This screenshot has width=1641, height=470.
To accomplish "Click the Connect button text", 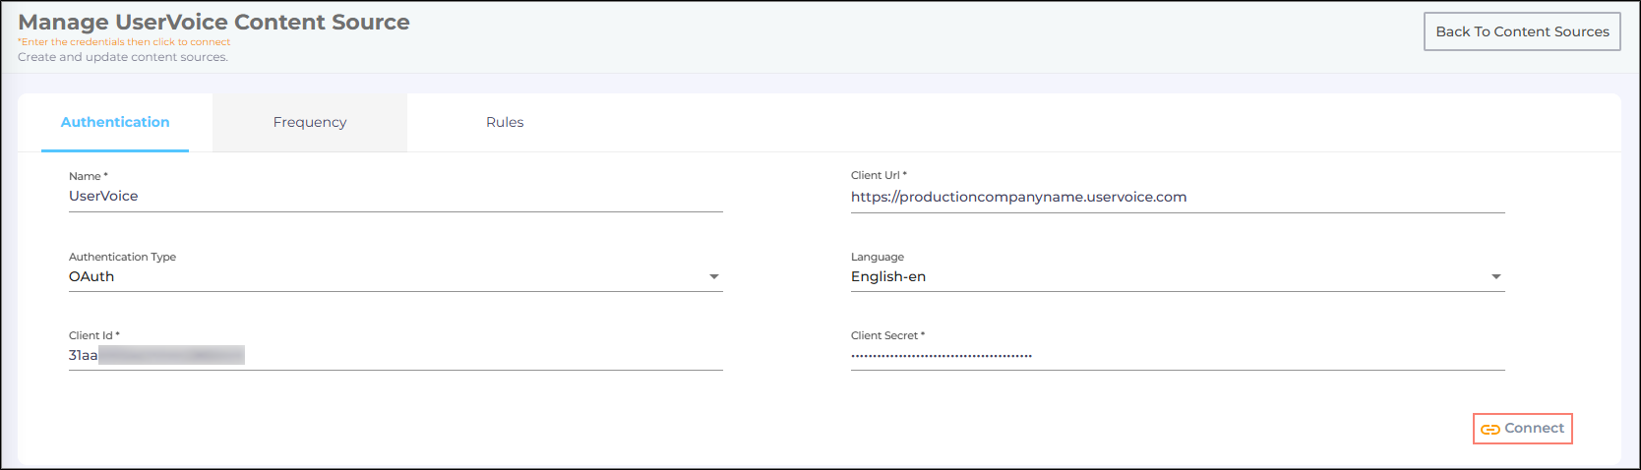I will tap(1534, 428).
